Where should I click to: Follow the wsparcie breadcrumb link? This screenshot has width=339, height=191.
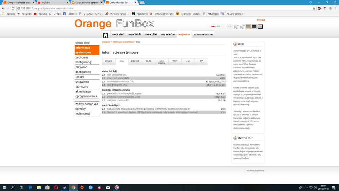[106, 42]
